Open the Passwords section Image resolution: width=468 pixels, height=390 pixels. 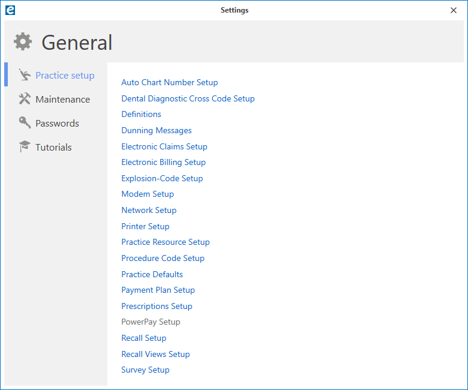tap(58, 123)
